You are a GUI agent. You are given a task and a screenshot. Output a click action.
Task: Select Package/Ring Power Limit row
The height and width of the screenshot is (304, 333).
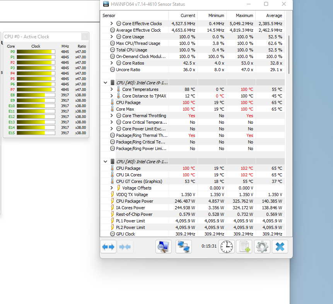[x=192, y=149]
